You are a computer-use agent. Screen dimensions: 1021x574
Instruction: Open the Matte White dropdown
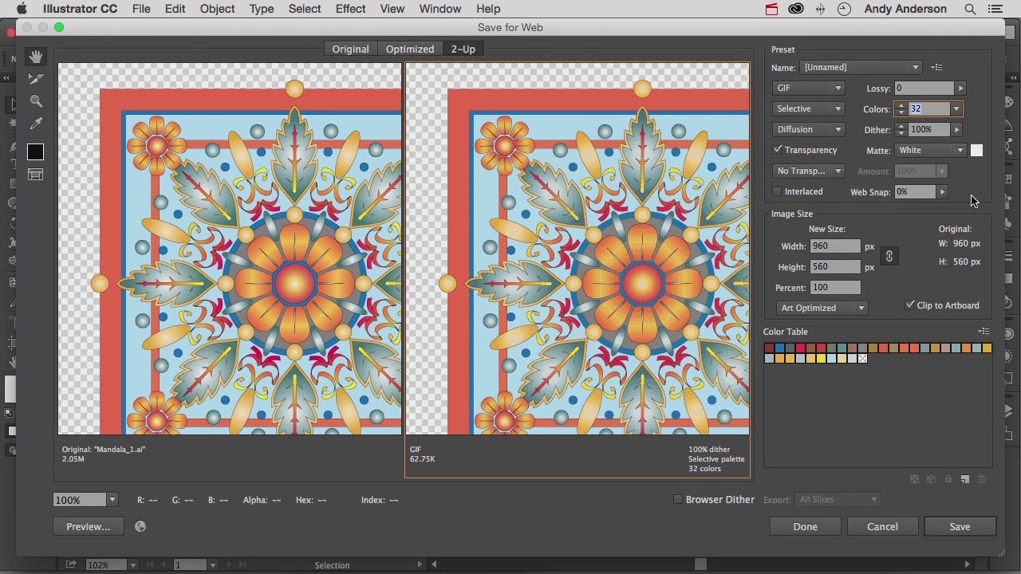pyautogui.click(x=931, y=151)
